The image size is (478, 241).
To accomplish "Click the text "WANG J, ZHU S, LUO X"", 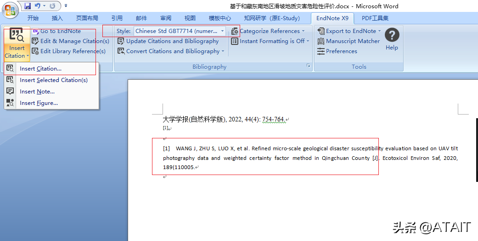I will pyautogui.click(x=205, y=148).
